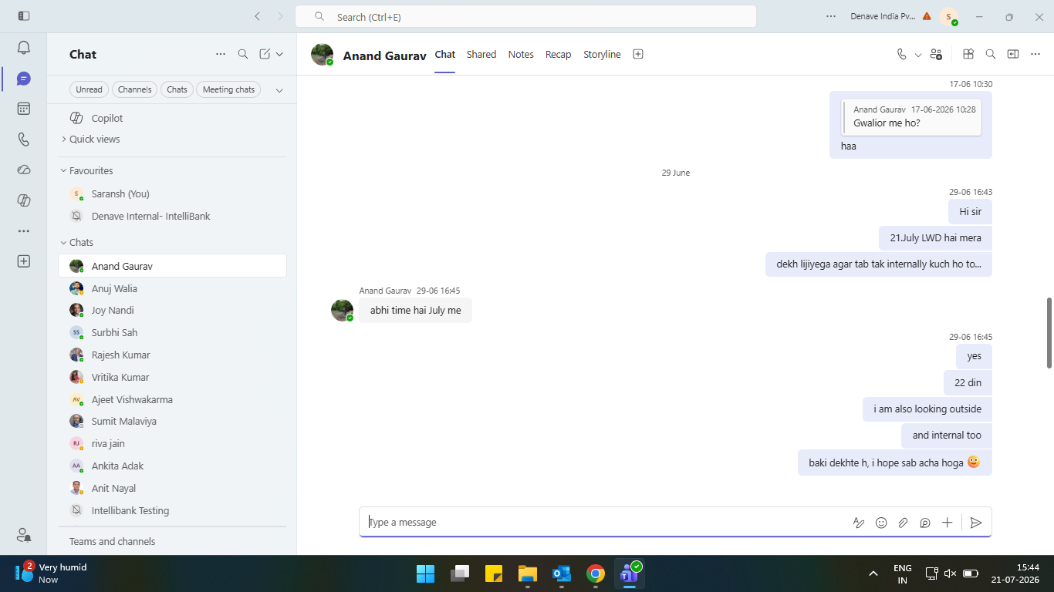The width and height of the screenshot is (1054, 592).
Task: Go back with the left arrow
Action: (257, 16)
